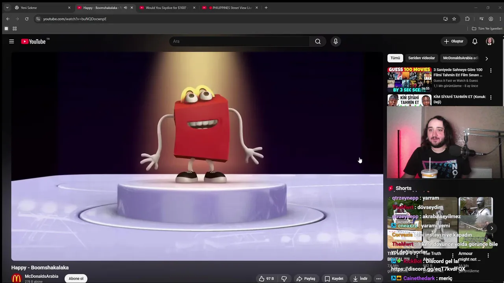
Task: Click the Oluştur create button
Action: click(454, 41)
